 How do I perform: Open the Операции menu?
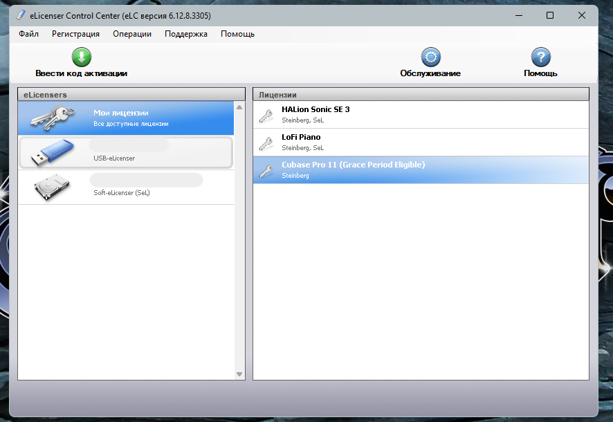[x=132, y=34]
